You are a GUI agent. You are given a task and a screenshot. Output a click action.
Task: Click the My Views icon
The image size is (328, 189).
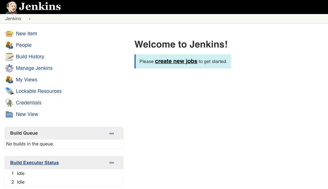(x=9, y=80)
